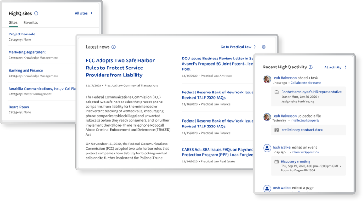Open FCC Adopts Two Safe Harbor Rules article
The width and height of the screenshot is (364, 204).
(x=125, y=68)
